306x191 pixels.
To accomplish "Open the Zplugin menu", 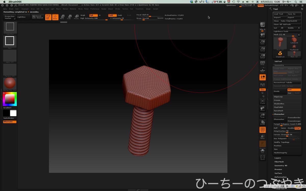I will click(148, 9).
